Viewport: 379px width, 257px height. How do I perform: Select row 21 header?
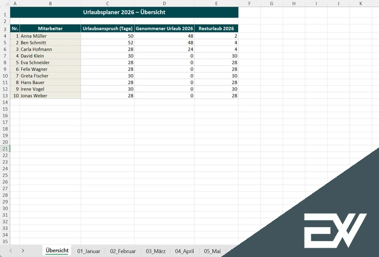coord(5,149)
